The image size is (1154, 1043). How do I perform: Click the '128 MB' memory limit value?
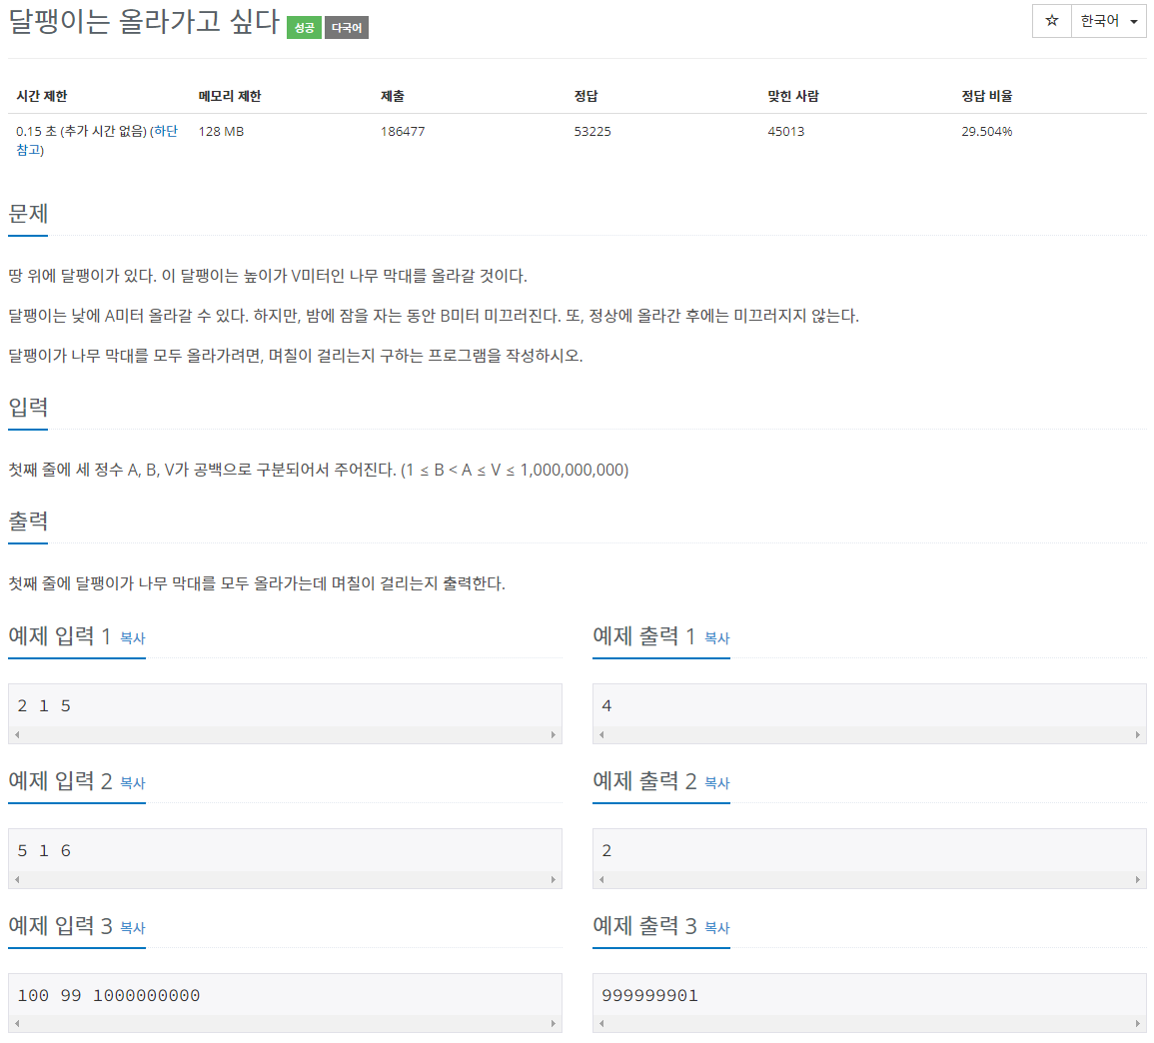coord(221,131)
